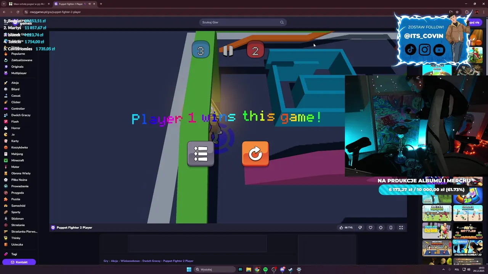Click the Dwóch Graczy breadcrumb link

(x=151, y=261)
